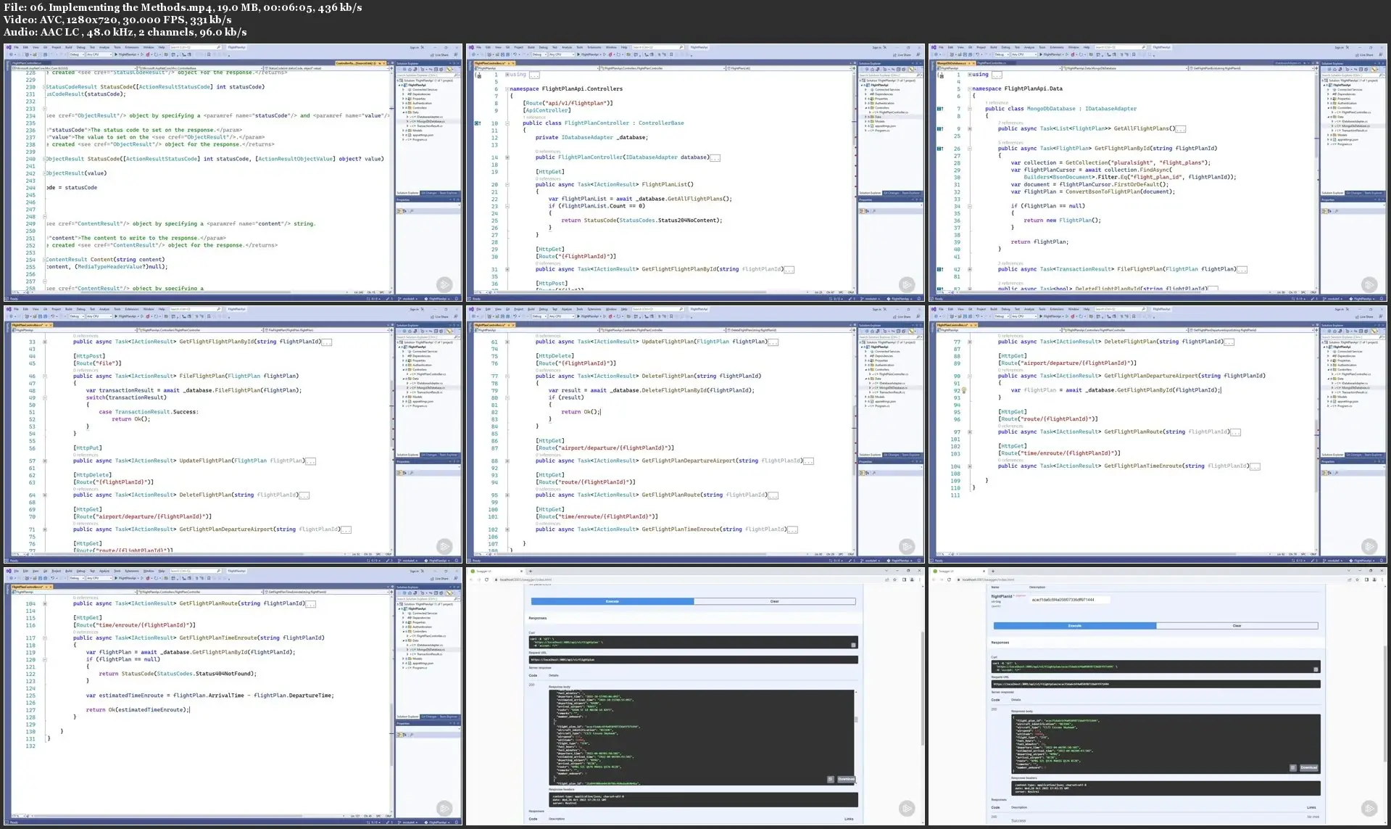This screenshot has height=829, width=1391.
Task: Click Live Share in StatusCodeResult thumbnail
Action: pyautogui.click(x=439, y=55)
